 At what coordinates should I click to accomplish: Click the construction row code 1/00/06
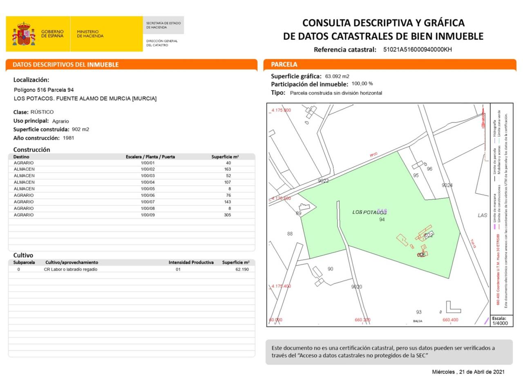148,196
